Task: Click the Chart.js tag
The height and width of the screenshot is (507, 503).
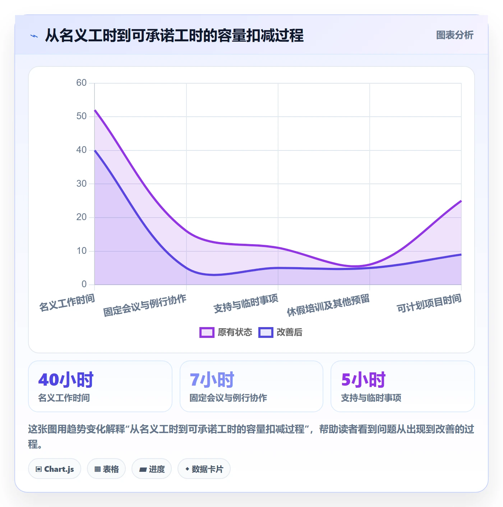Action: click(x=55, y=469)
